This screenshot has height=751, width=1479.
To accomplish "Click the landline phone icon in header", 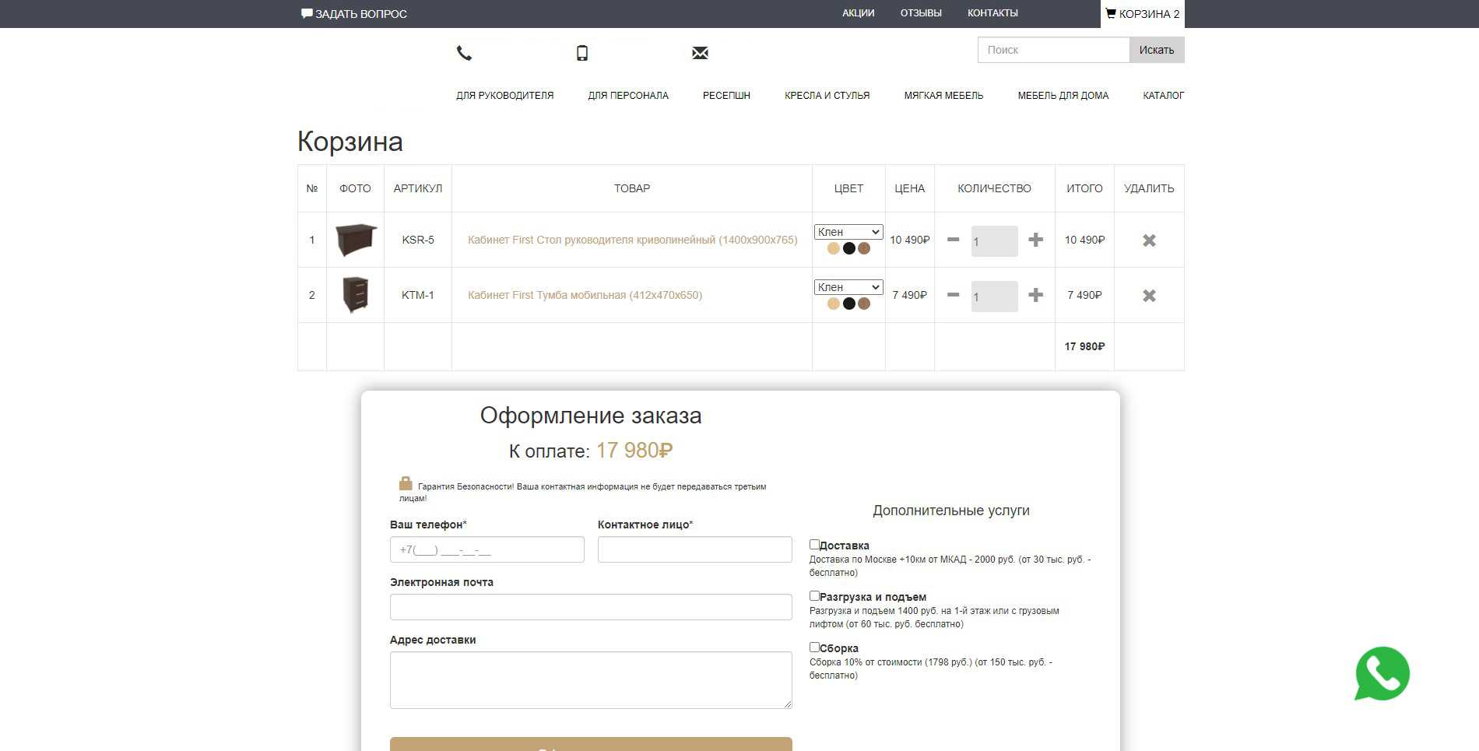I will click(x=464, y=53).
